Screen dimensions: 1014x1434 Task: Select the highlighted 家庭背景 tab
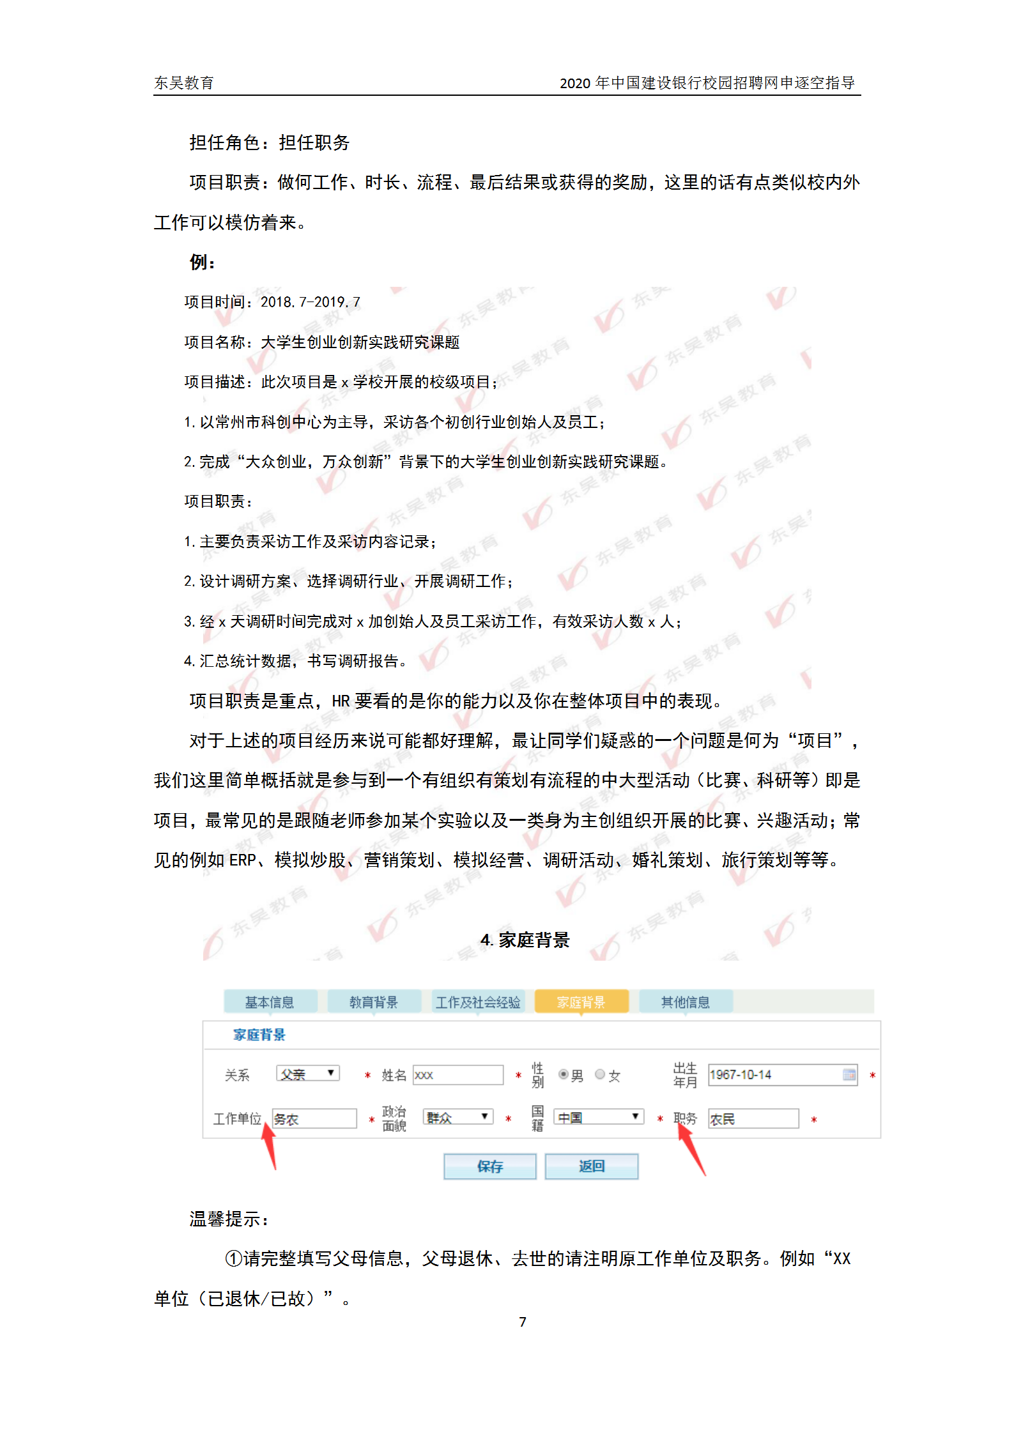pos(581,1002)
